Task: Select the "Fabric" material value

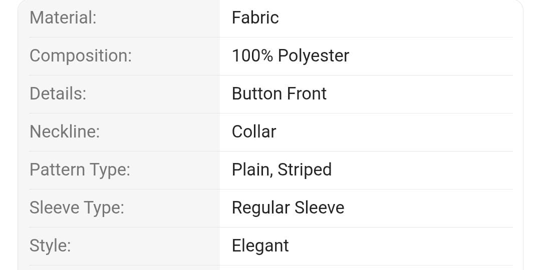Action: (x=255, y=18)
